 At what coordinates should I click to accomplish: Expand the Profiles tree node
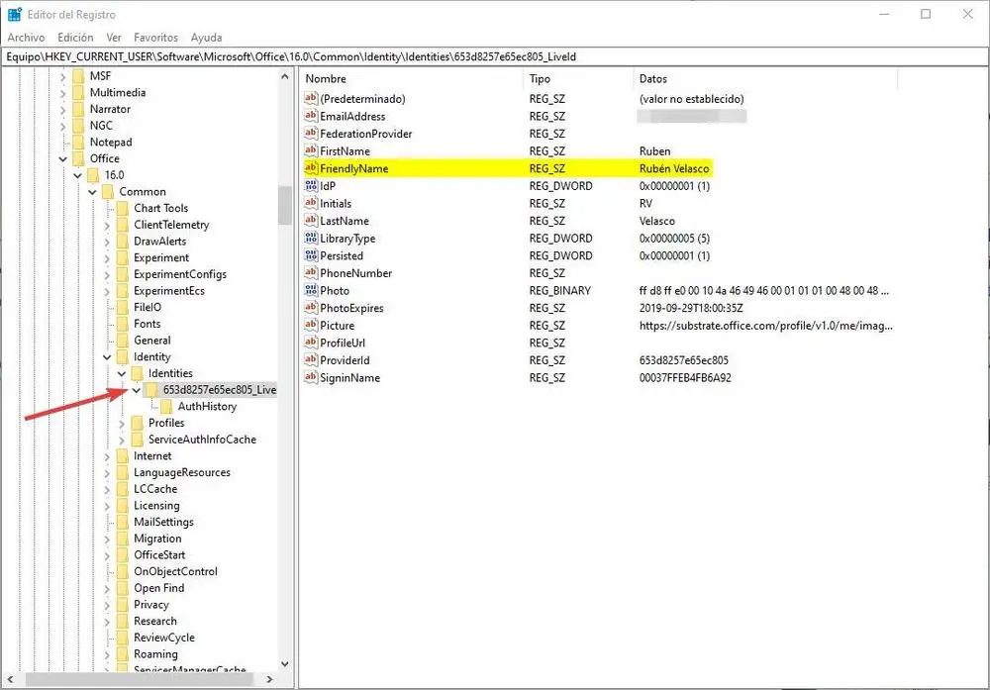pos(121,424)
